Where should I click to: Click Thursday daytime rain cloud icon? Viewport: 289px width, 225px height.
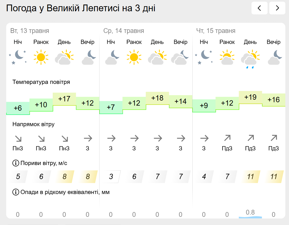[x=250, y=59]
